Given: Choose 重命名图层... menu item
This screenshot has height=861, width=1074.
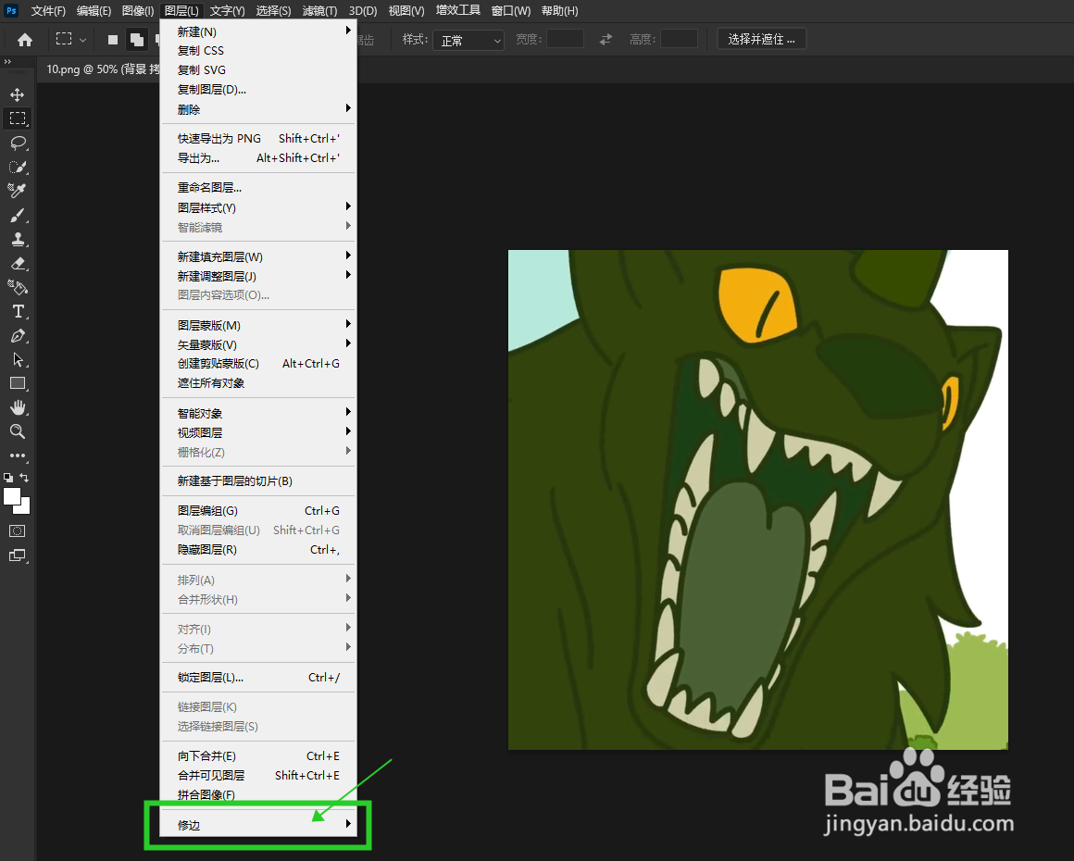Looking at the screenshot, I should click(x=258, y=188).
